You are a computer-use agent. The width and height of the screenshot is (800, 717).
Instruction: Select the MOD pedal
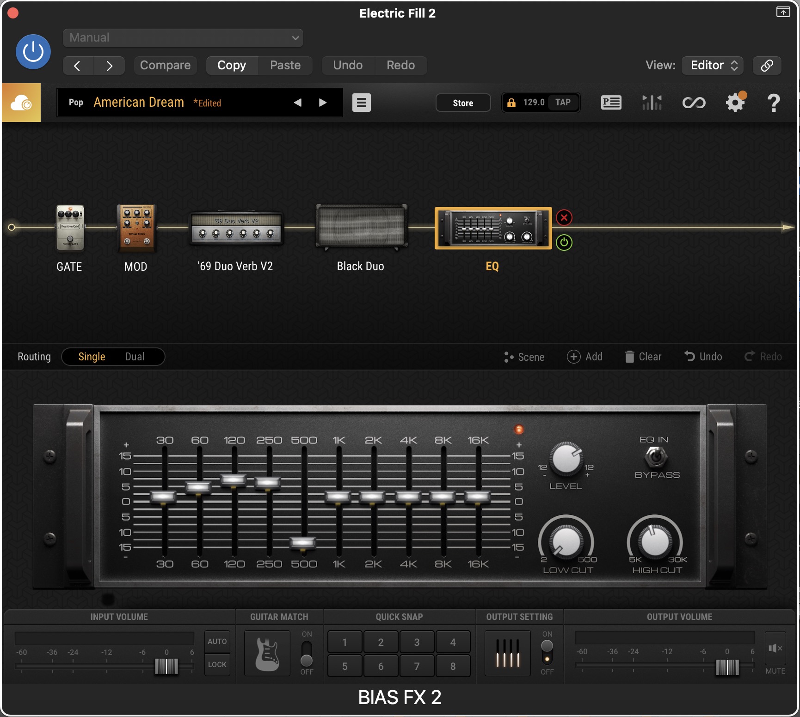pyautogui.click(x=136, y=228)
